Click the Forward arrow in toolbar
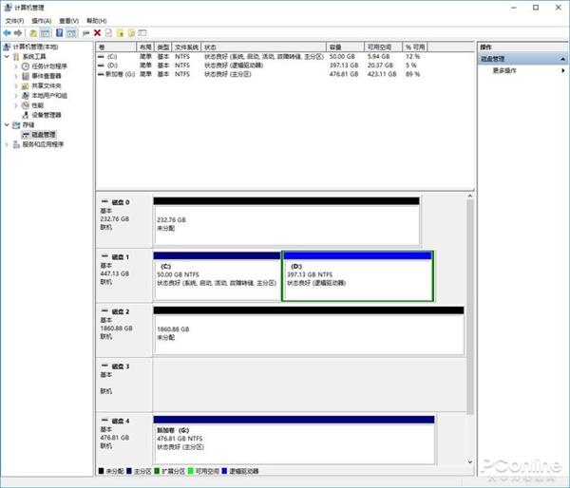The height and width of the screenshot is (488, 570). 18,32
